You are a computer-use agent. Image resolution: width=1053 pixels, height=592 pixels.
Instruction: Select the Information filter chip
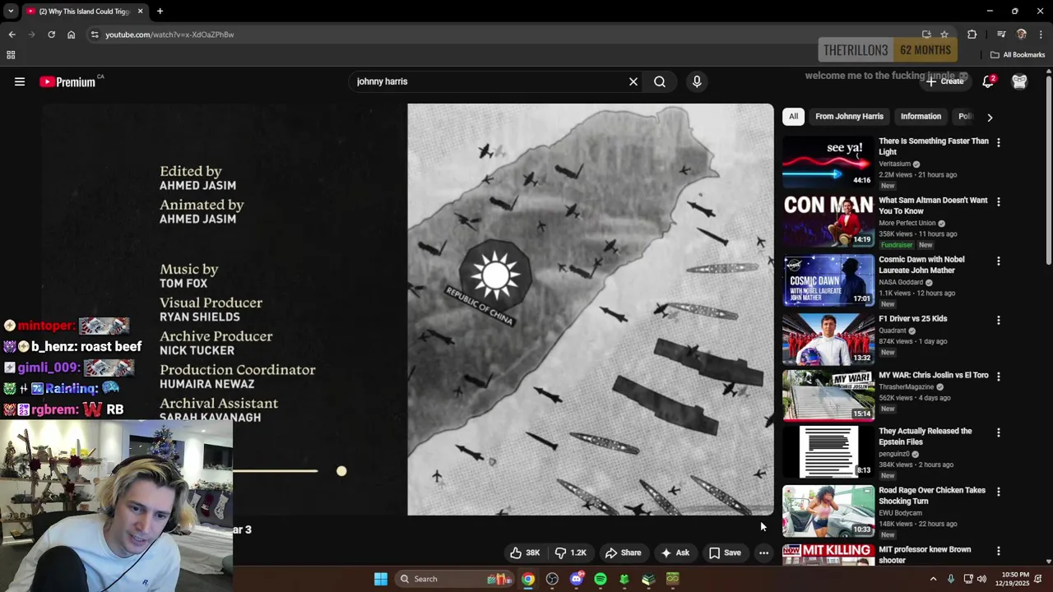click(x=921, y=116)
